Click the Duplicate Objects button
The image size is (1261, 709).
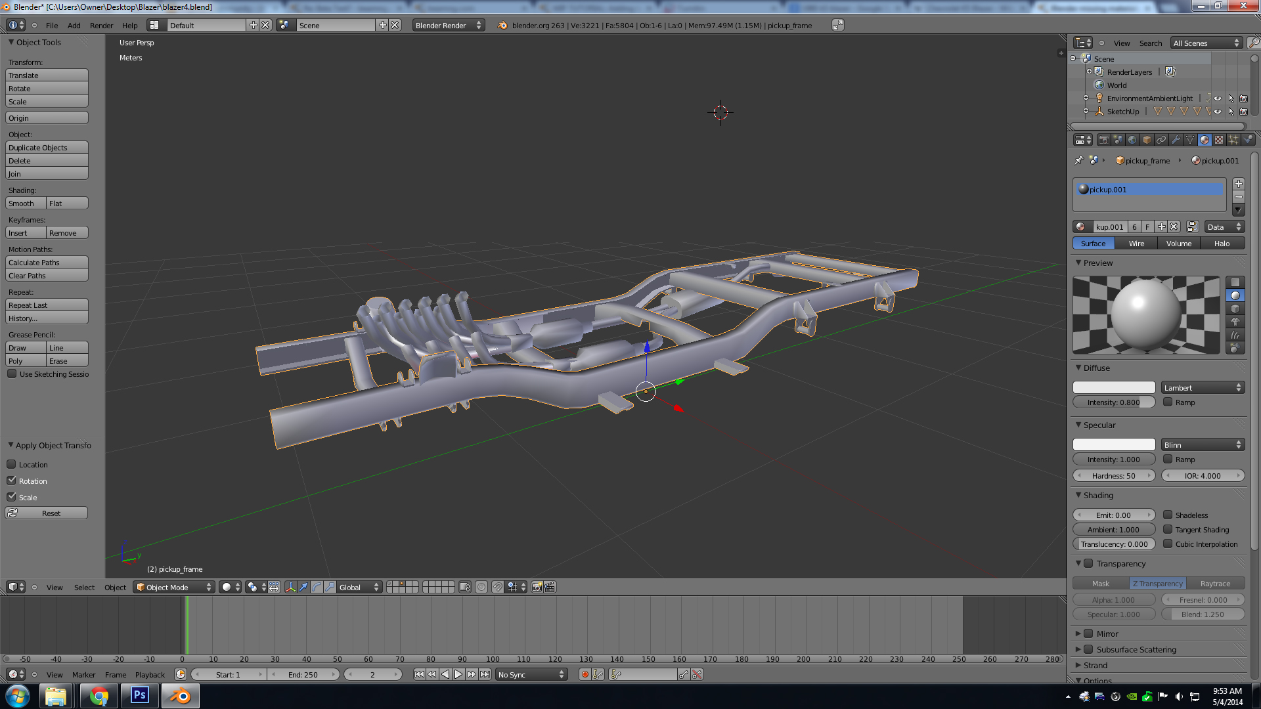tap(47, 148)
